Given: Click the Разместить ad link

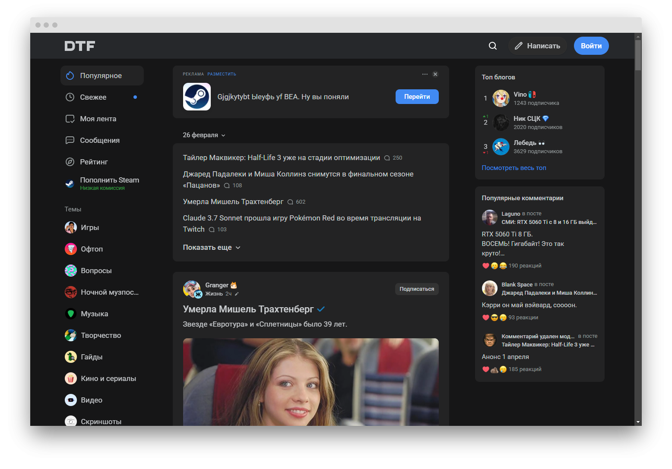Looking at the screenshot, I should (222, 74).
